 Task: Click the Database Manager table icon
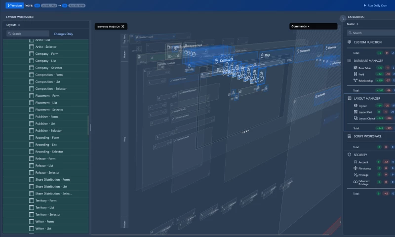[x=350, y=61]
